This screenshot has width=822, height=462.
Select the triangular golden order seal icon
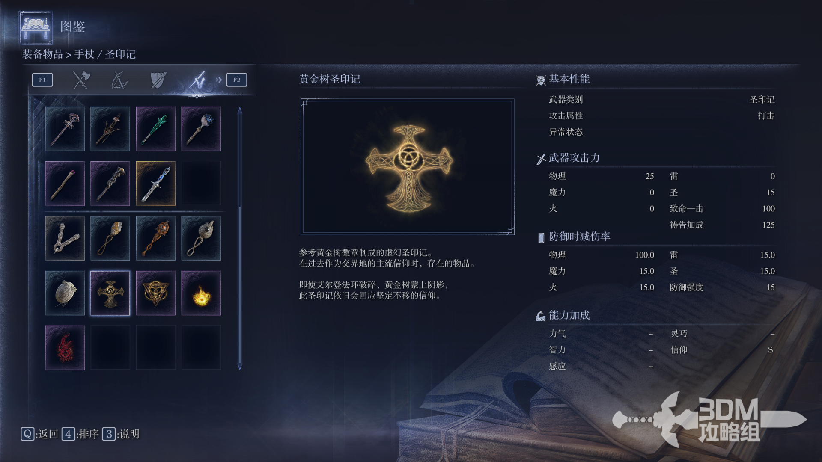155,293
